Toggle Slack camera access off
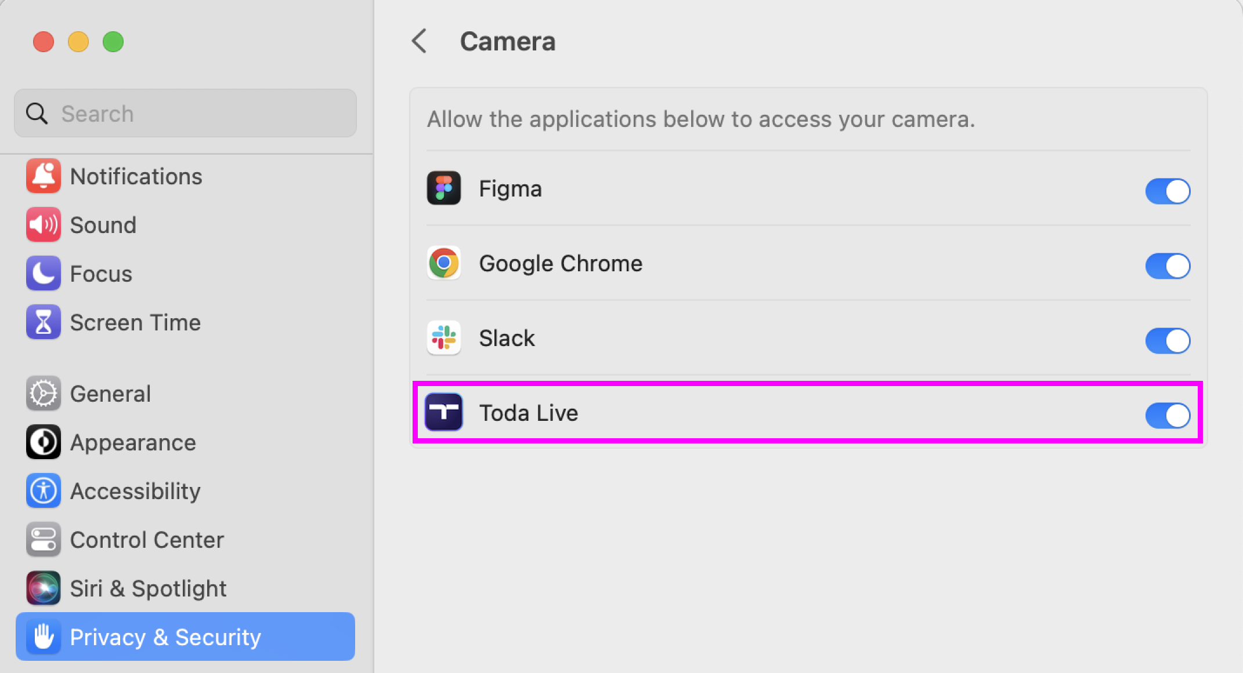The image size is (1243, 673). (x=1167, y=341)
